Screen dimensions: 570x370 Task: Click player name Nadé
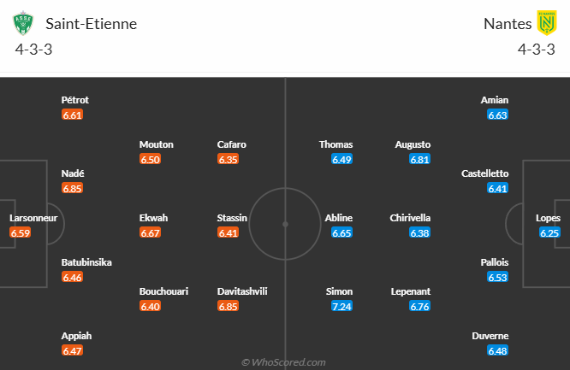coord(73,173)
